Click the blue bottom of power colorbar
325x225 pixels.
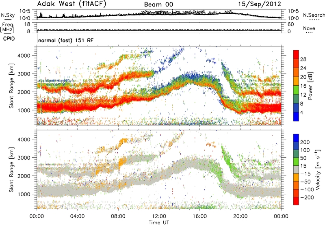(296, 117)
